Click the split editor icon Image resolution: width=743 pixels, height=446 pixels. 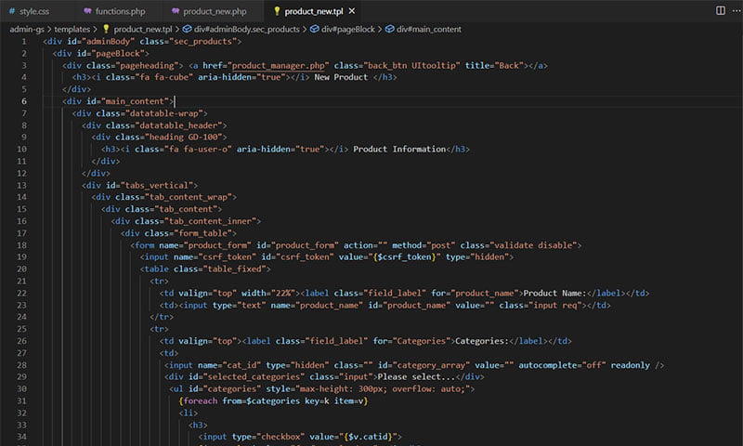tap(720, 10)
